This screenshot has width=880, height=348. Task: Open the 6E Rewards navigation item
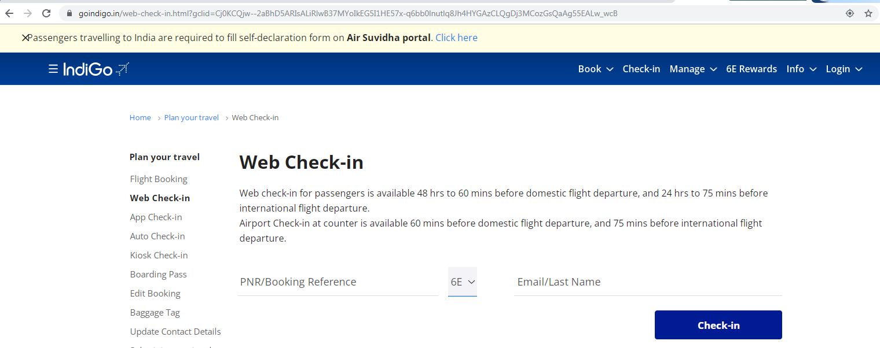click(x=751, y=69)
